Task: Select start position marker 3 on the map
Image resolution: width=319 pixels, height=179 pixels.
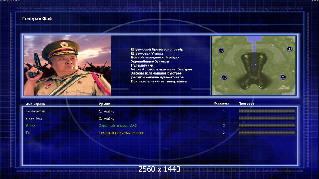Action: point(221,50)
